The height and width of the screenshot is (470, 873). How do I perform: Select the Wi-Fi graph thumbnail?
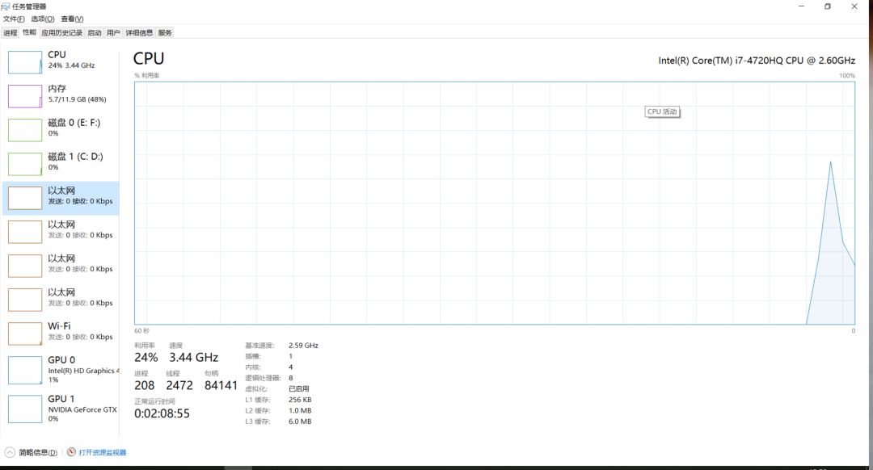[x=25, y=334]
